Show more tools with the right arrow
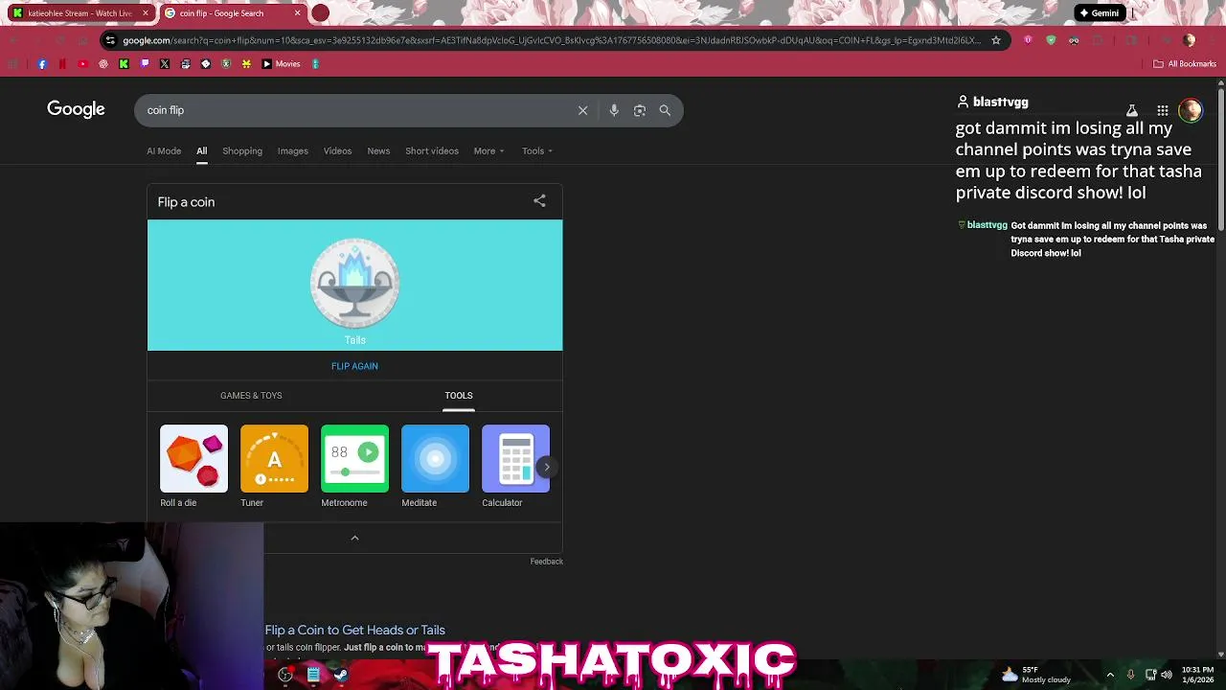Viewport: 1226px width, 690px height. [546, 467]
